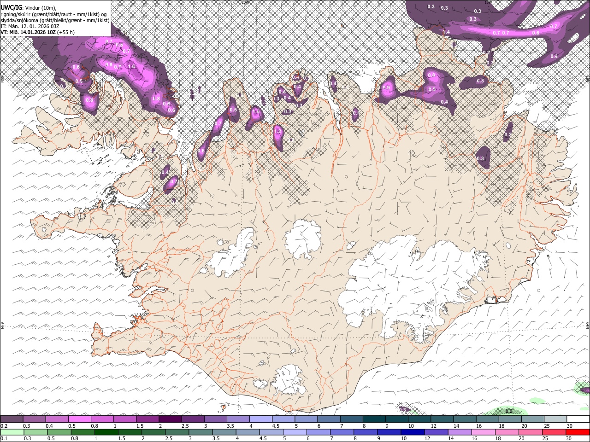Click the 25 label on lower legend scale
This screenshot has width=590, height=442.
(x=545, y=438)
